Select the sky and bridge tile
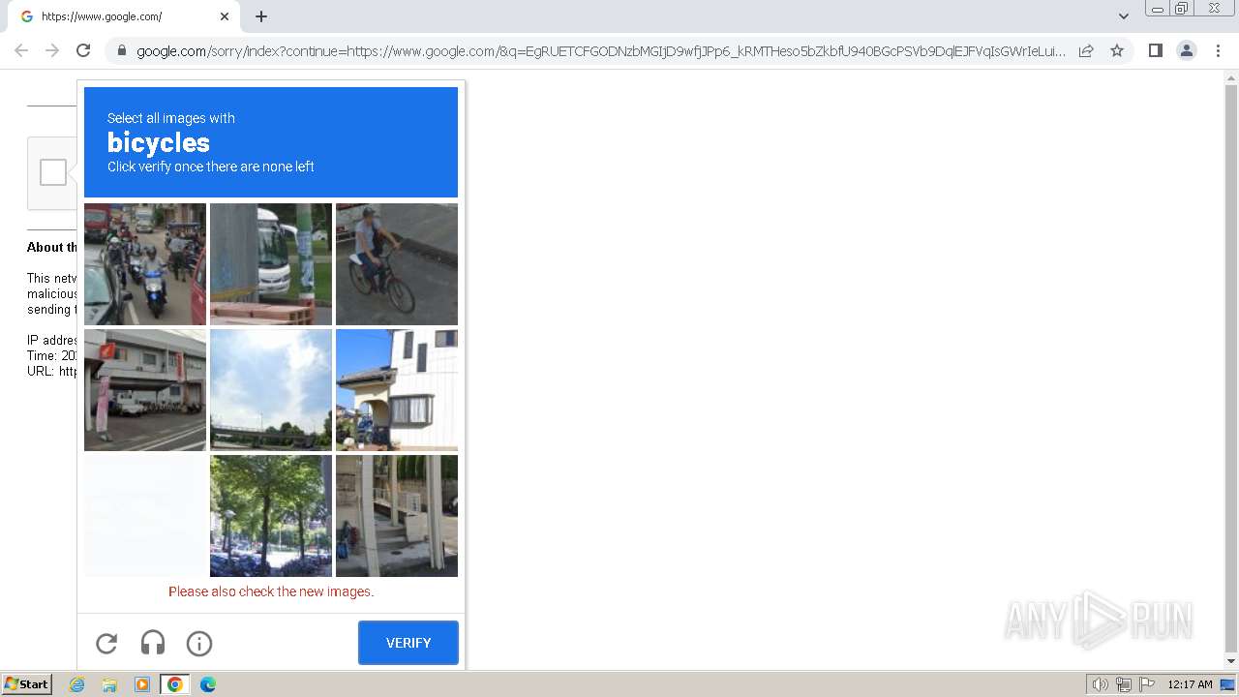 pos(271,390)
